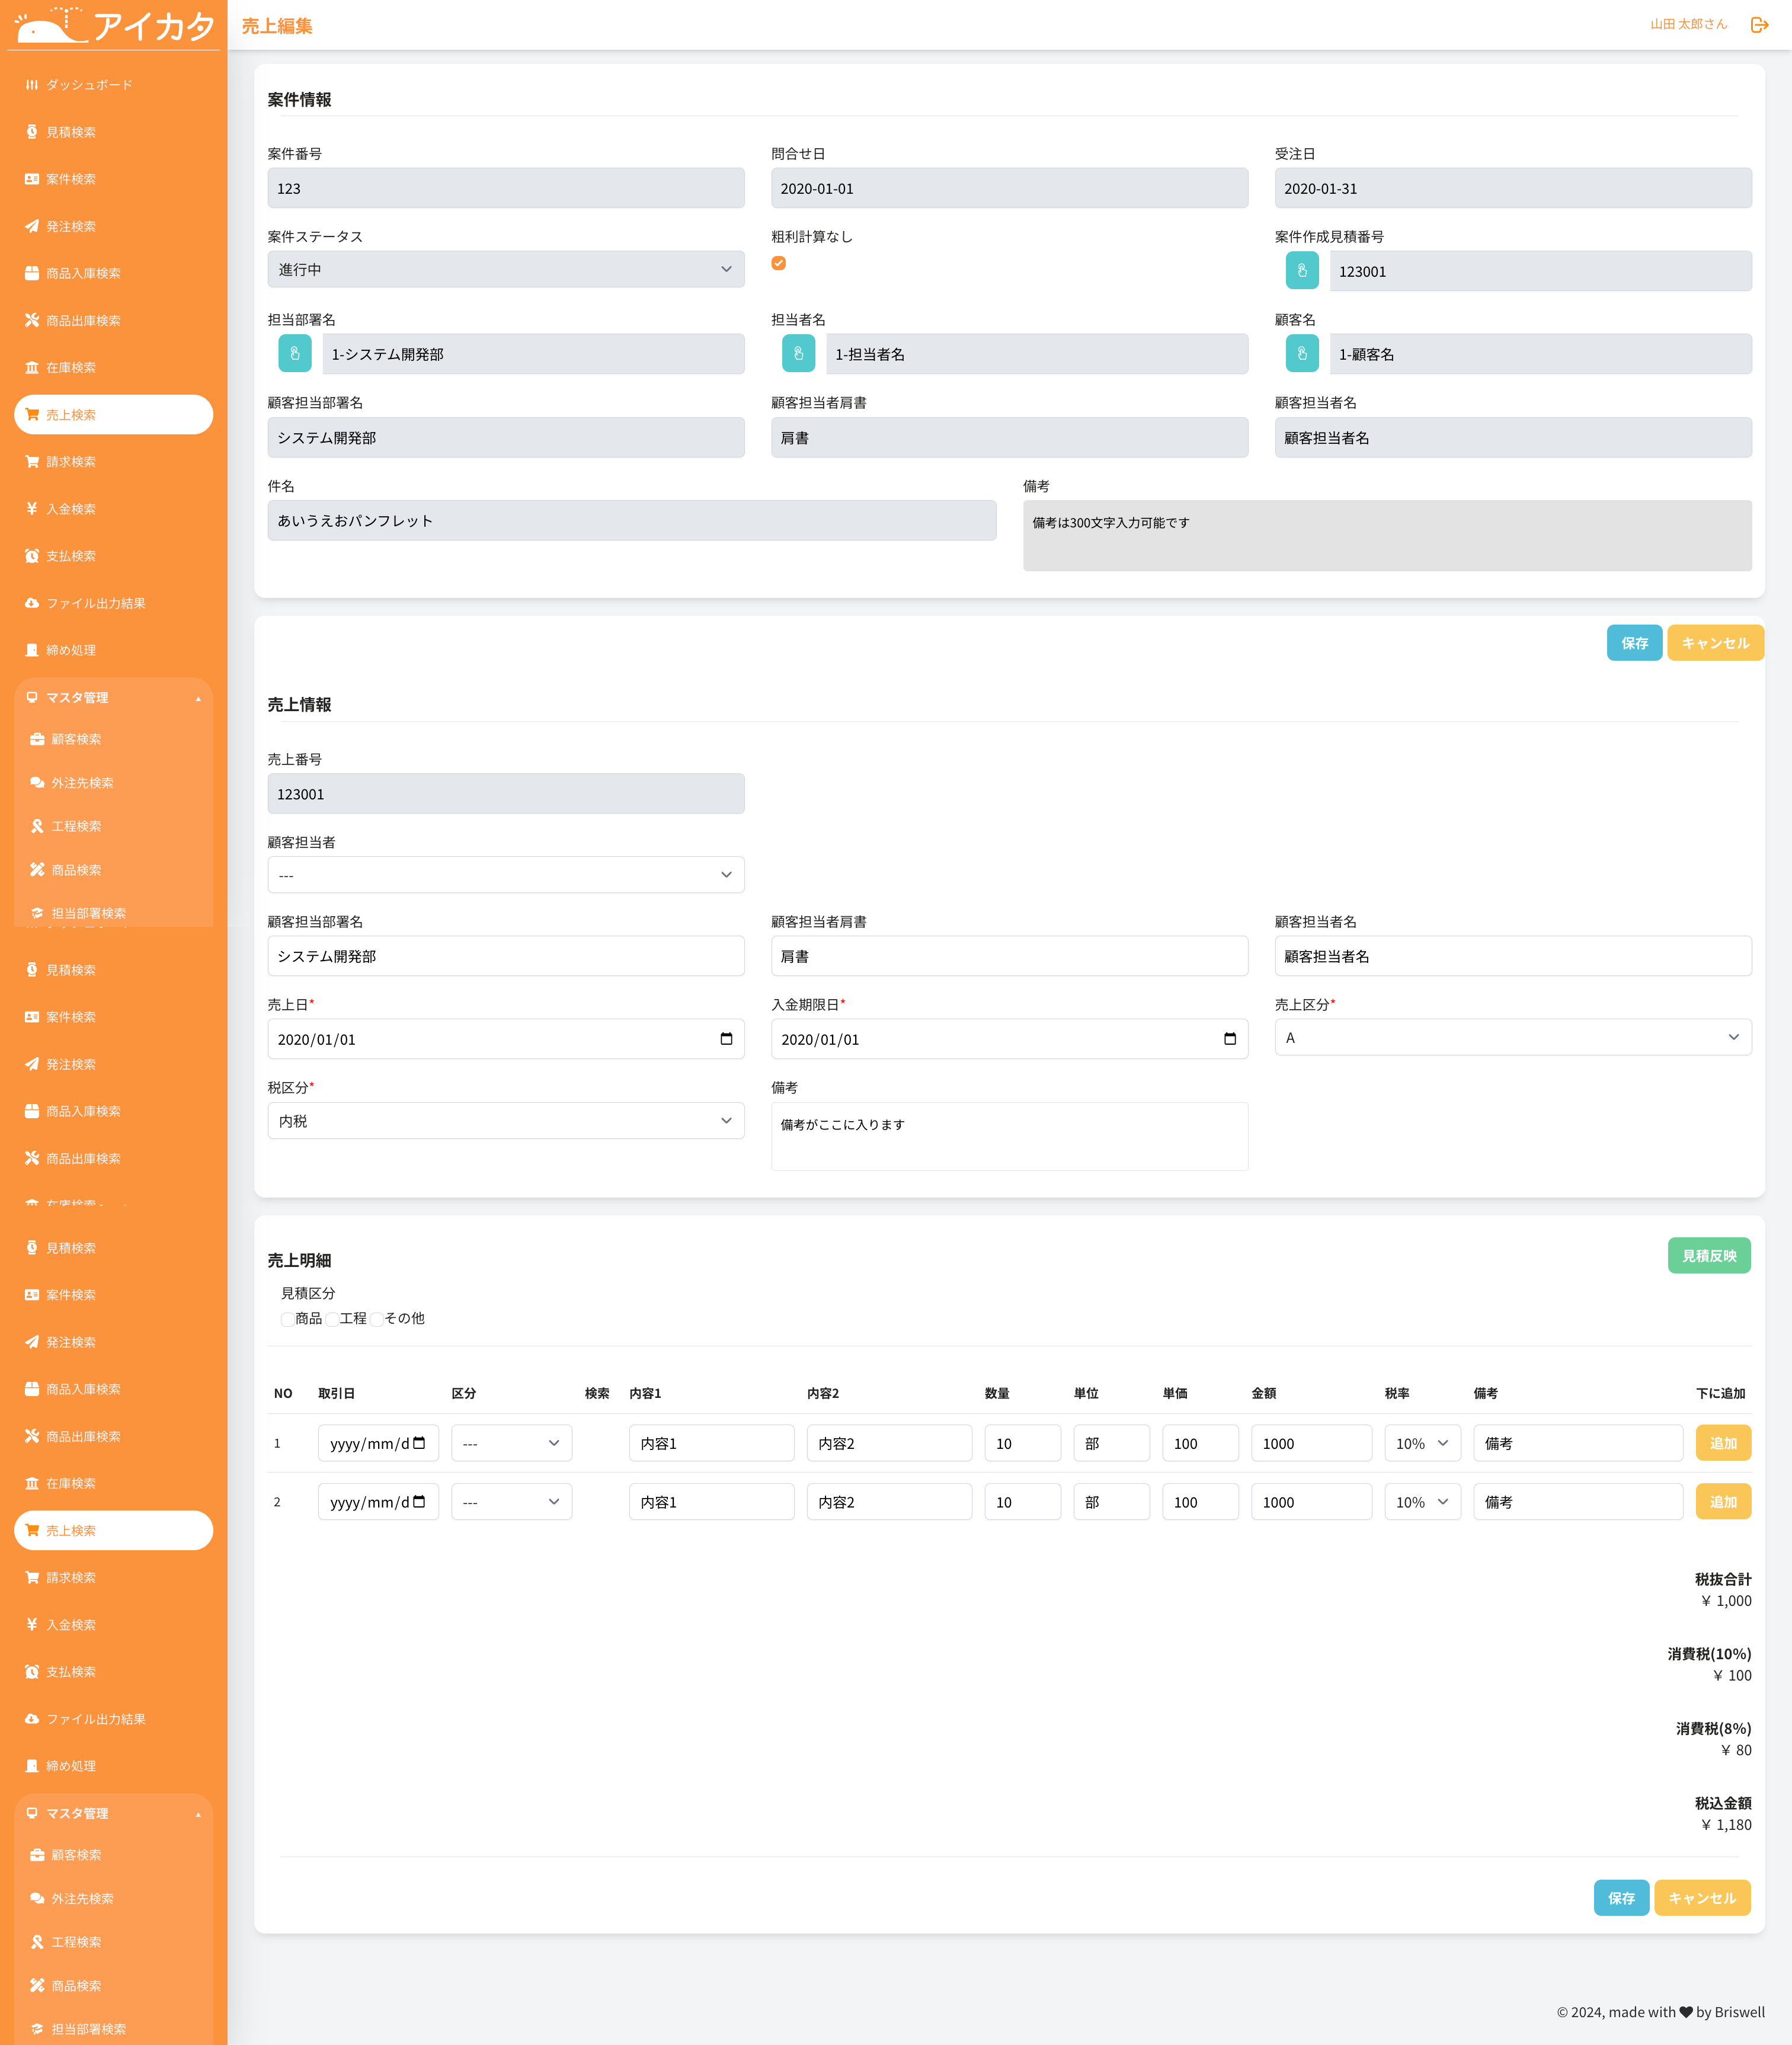Click icon of topmost 発注検索 sidebar entry

[32, 226]
